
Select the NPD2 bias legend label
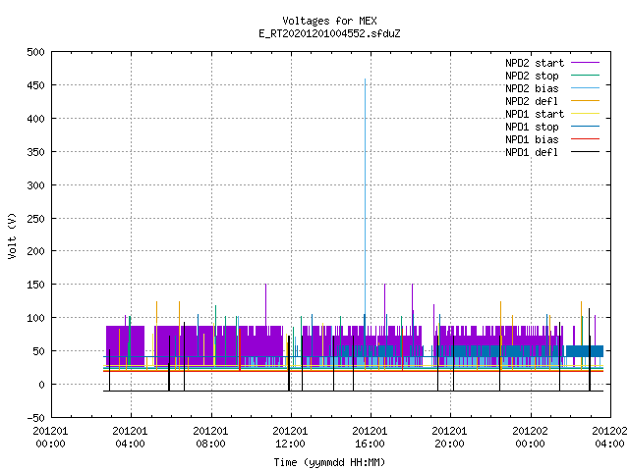pyautogui.click(x=532, y=88)
